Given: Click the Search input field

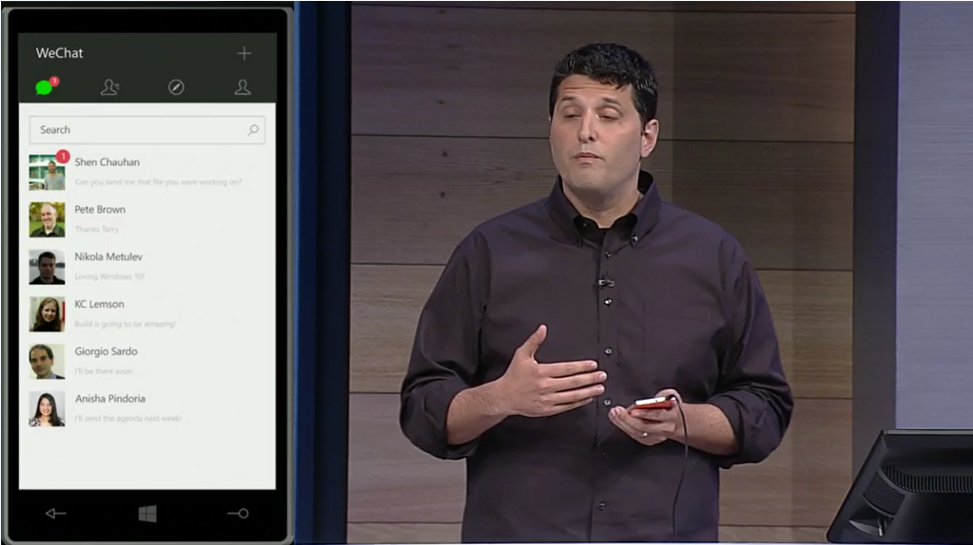Looking at the screenshot, I should [x=147, y=130].
